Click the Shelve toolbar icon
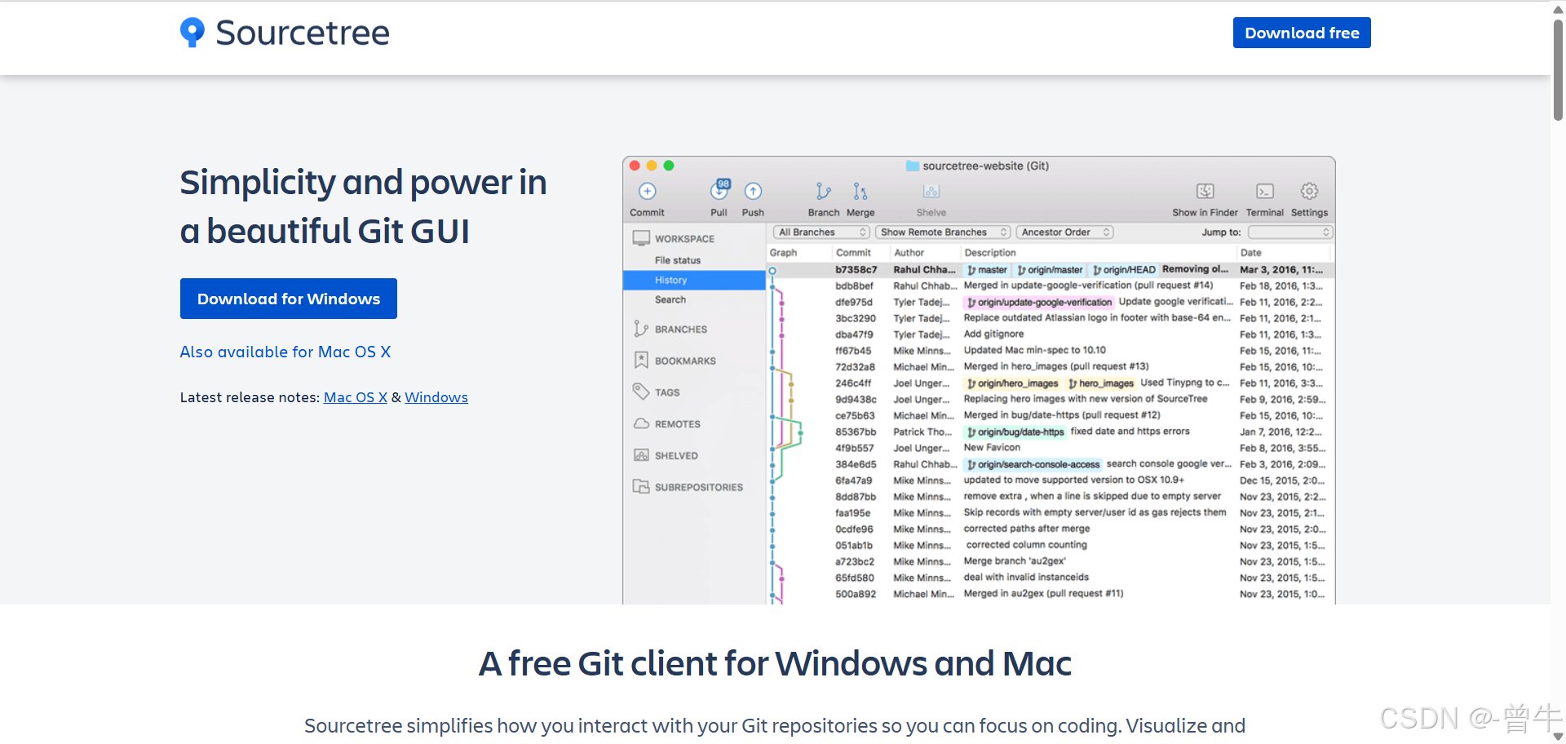 click(931, 192)
